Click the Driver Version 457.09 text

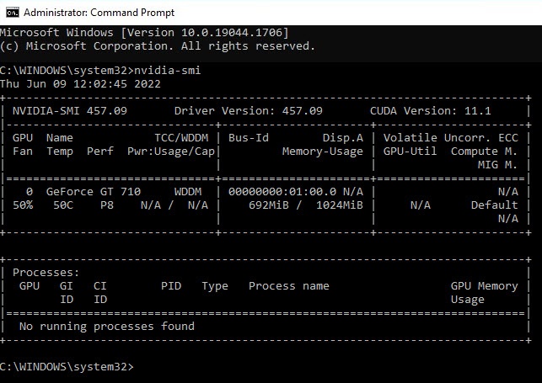[248, 111]
